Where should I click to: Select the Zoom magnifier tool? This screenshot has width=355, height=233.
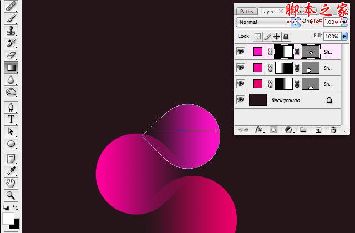coord(11,195)
